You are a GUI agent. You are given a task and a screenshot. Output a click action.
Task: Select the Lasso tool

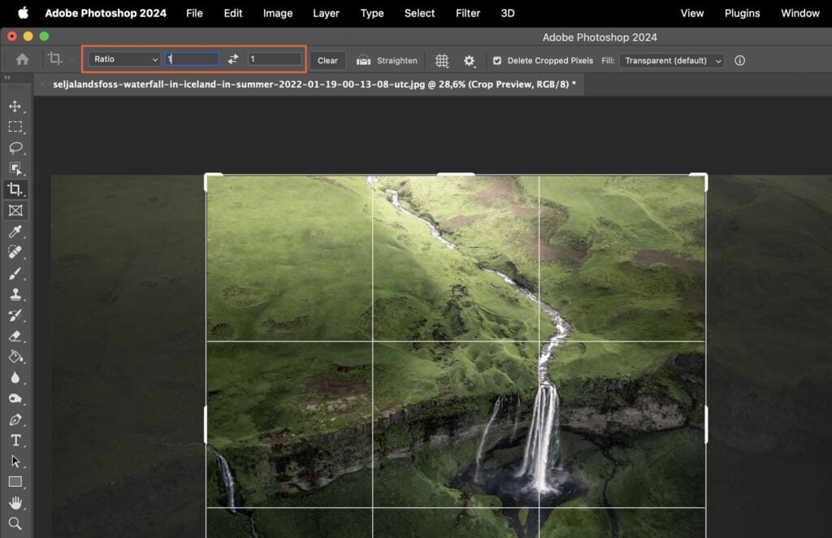(15, 148)
